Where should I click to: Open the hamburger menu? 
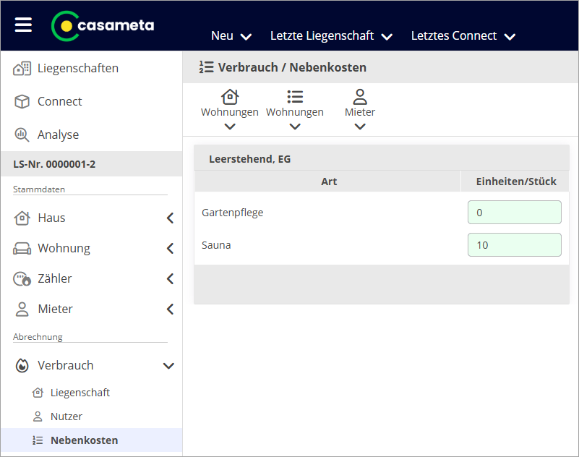pyautogui.click(x=23, y=25)
